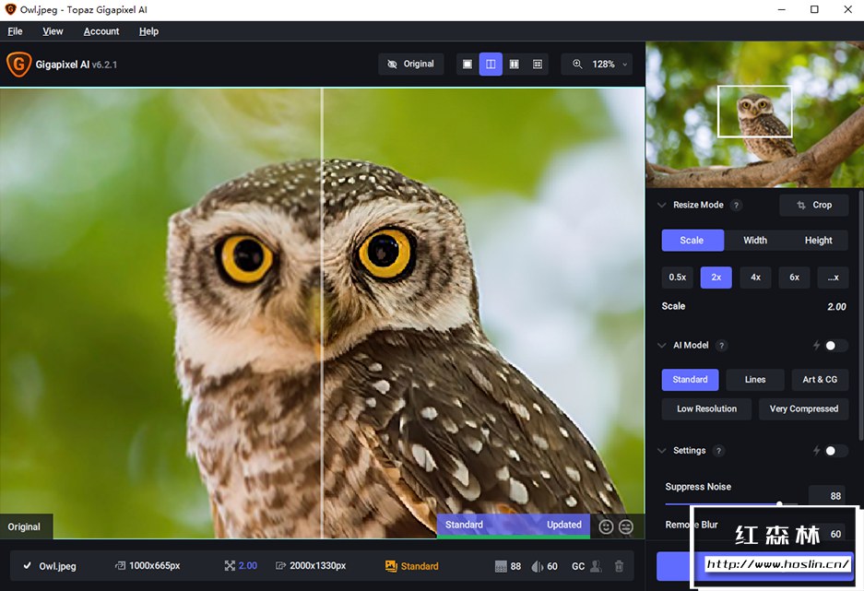The width and height of the screenshot is (864, 591).
Task: Toggle the AI Model auto switch
Action: coord(835,346)
